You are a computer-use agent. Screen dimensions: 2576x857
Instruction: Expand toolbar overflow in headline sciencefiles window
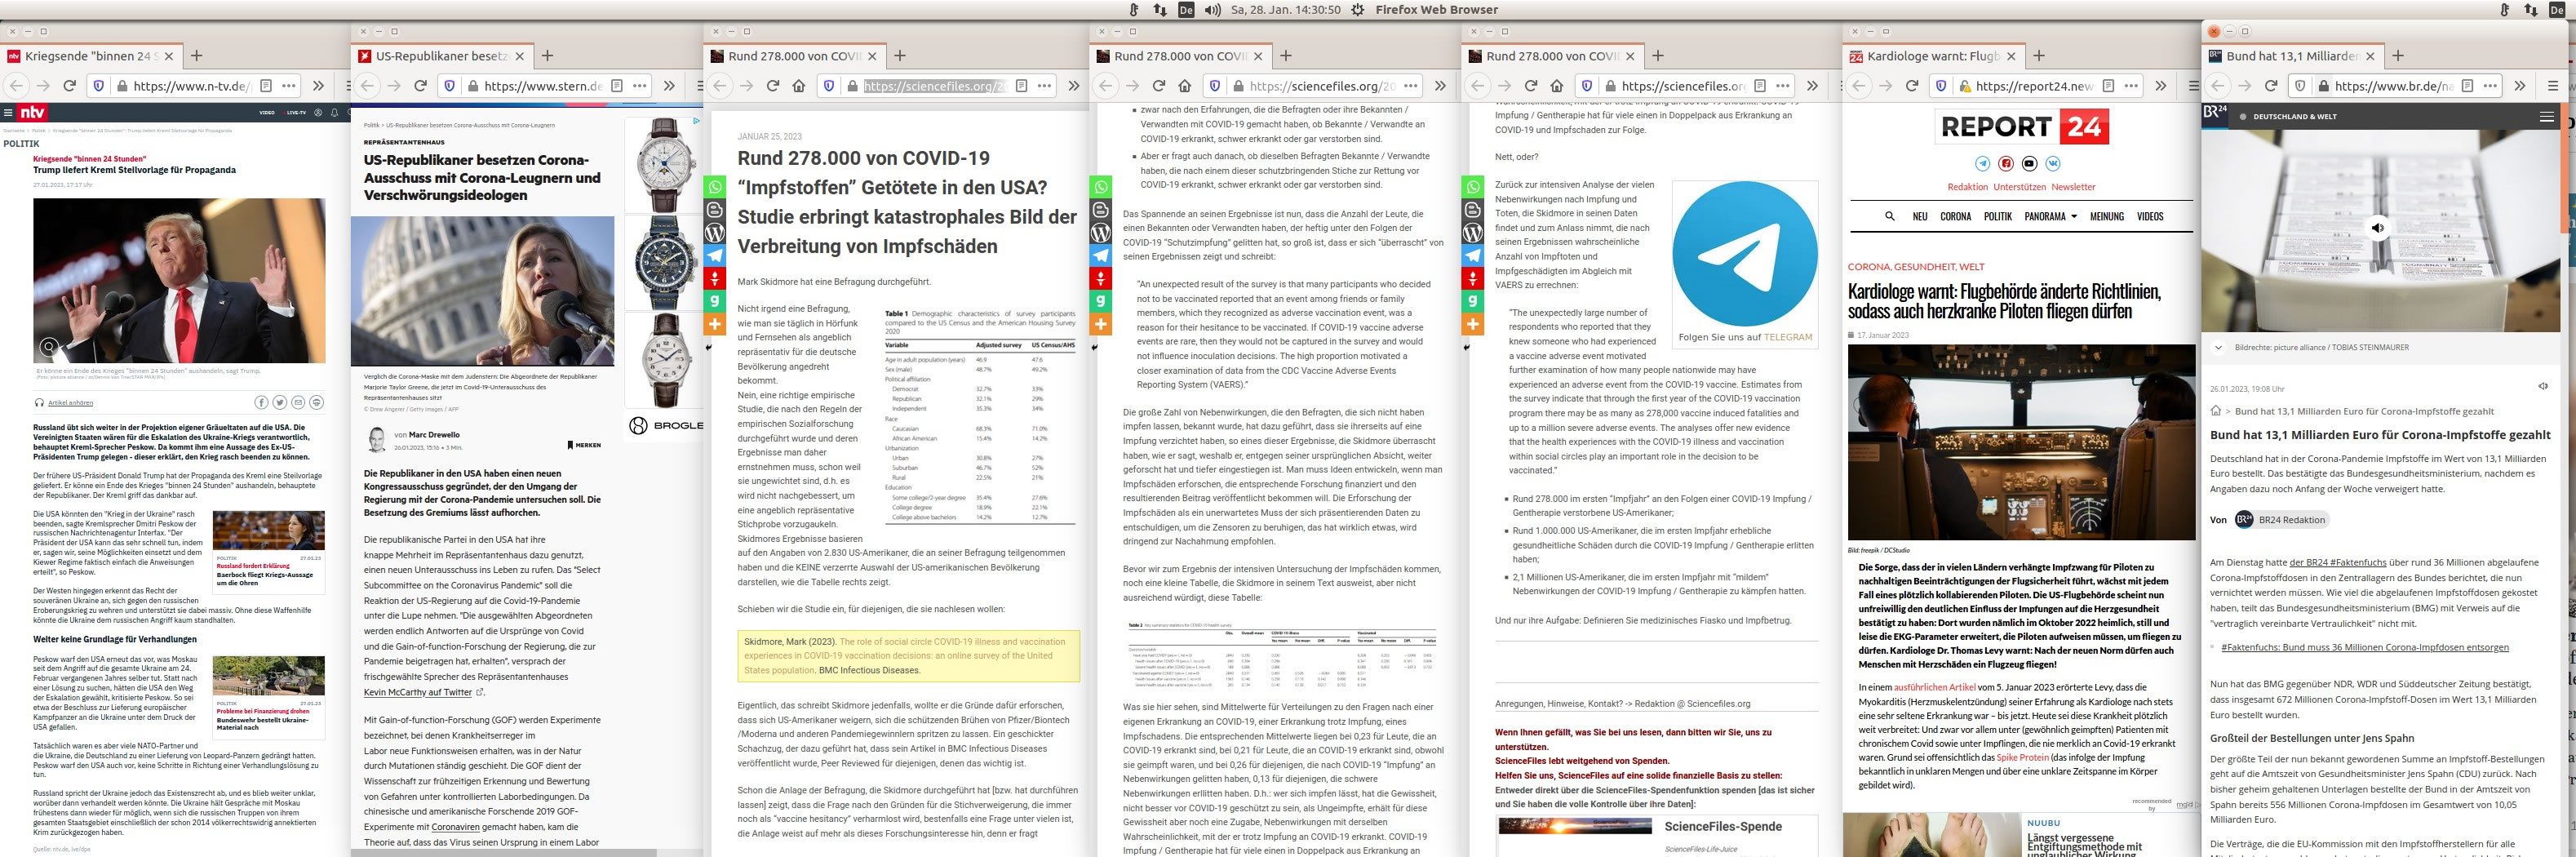(x=1073, y=86)
